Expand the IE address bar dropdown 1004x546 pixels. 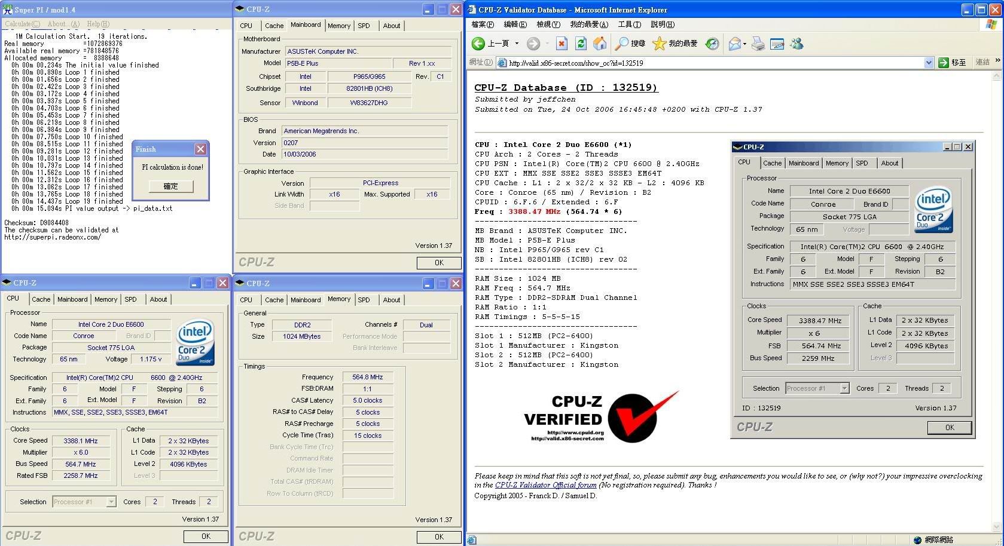coord(929,63)
